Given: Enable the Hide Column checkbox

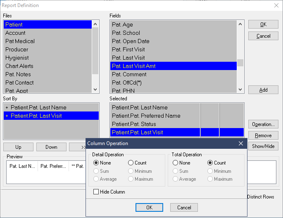Looking at the screenshot, I should pos(96,192).
